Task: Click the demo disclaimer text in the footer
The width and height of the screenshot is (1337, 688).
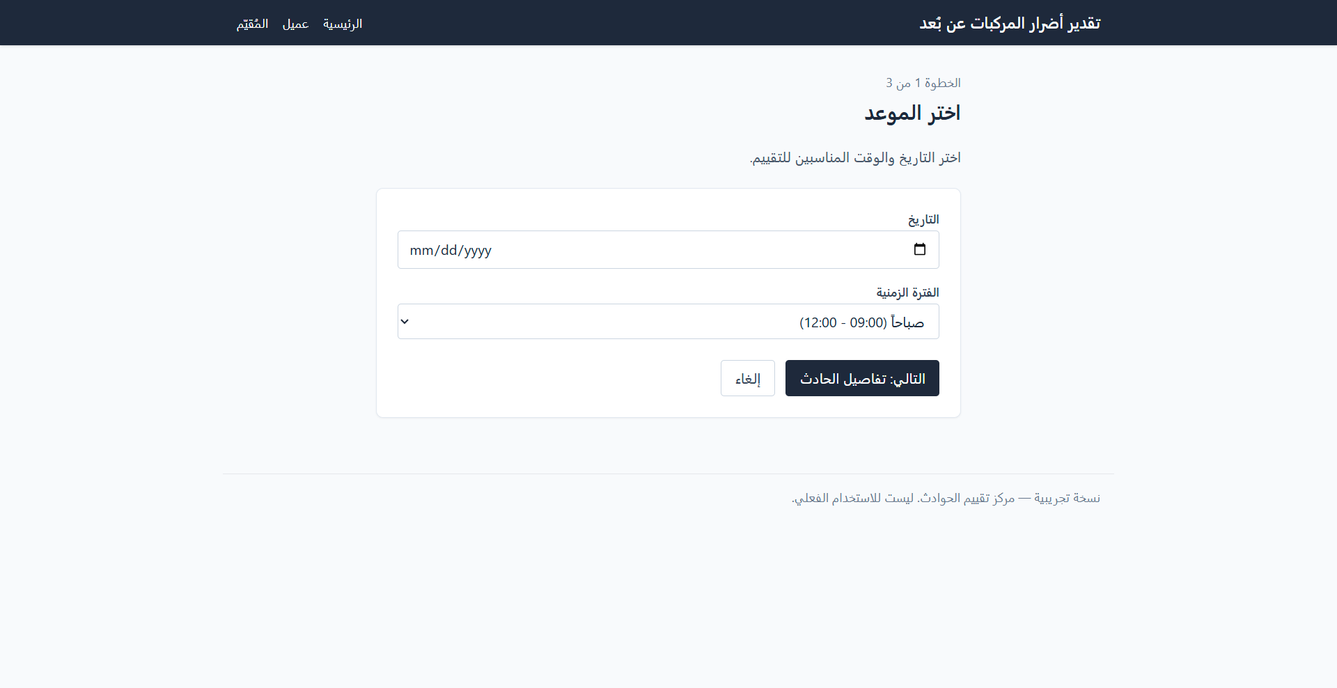Action: pyautogui.click(x=946, y=497)
